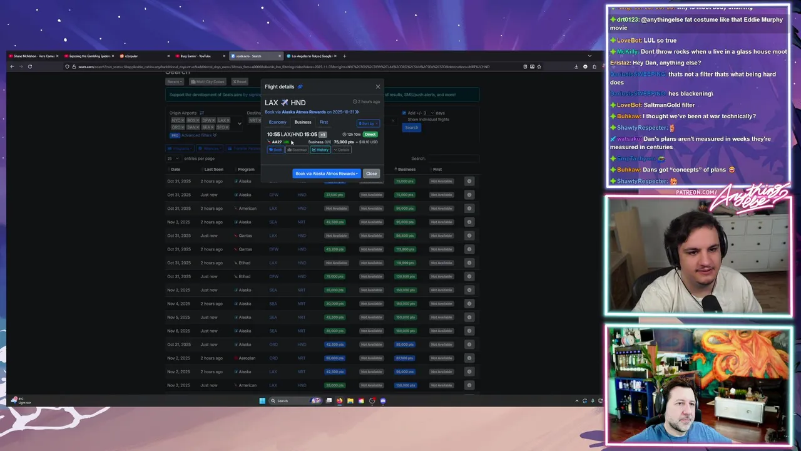Open info icon for Nov 8, 2025 row
Viewport: 801px width, 451px height.
(x=469, y=331)
